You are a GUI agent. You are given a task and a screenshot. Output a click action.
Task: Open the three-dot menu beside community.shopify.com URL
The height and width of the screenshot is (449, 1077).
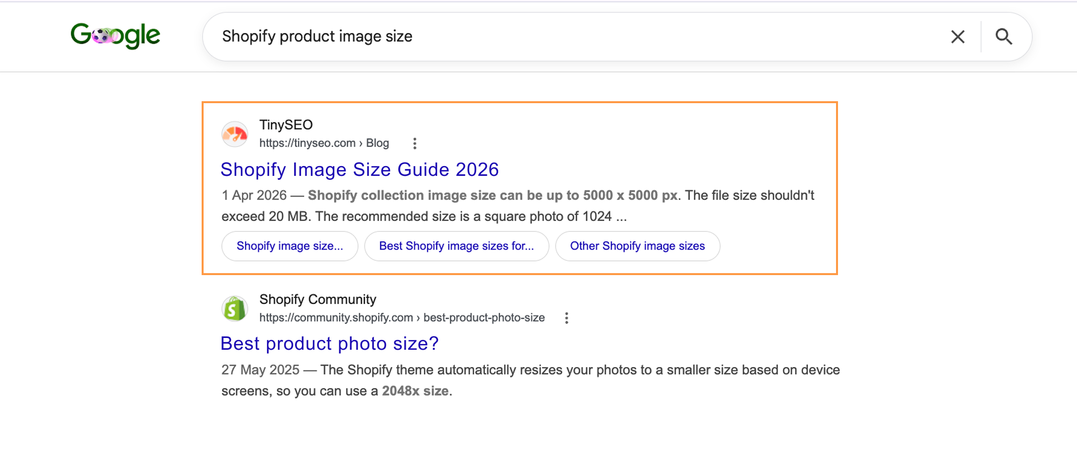coord(567,318)
